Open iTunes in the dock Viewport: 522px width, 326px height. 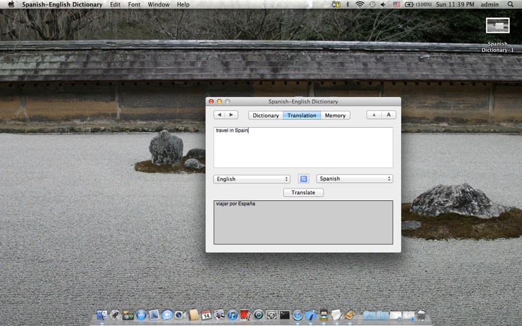coord(232,315)
